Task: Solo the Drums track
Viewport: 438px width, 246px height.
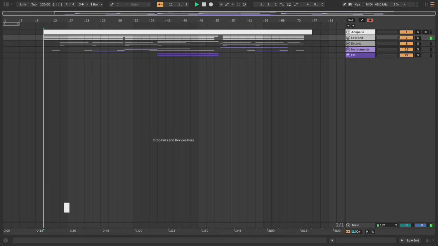Action: [418, 44]
